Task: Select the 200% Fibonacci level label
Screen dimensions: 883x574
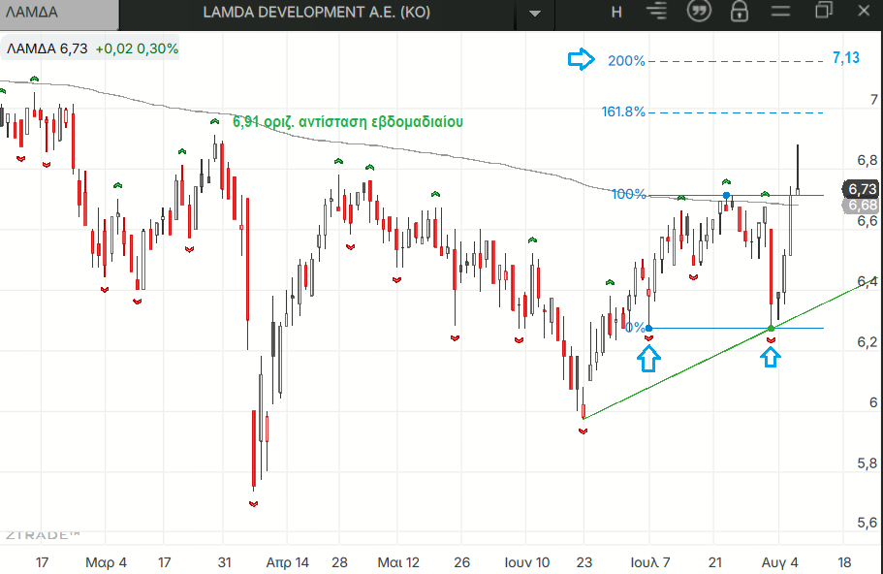Action: (x=626, y=61)
